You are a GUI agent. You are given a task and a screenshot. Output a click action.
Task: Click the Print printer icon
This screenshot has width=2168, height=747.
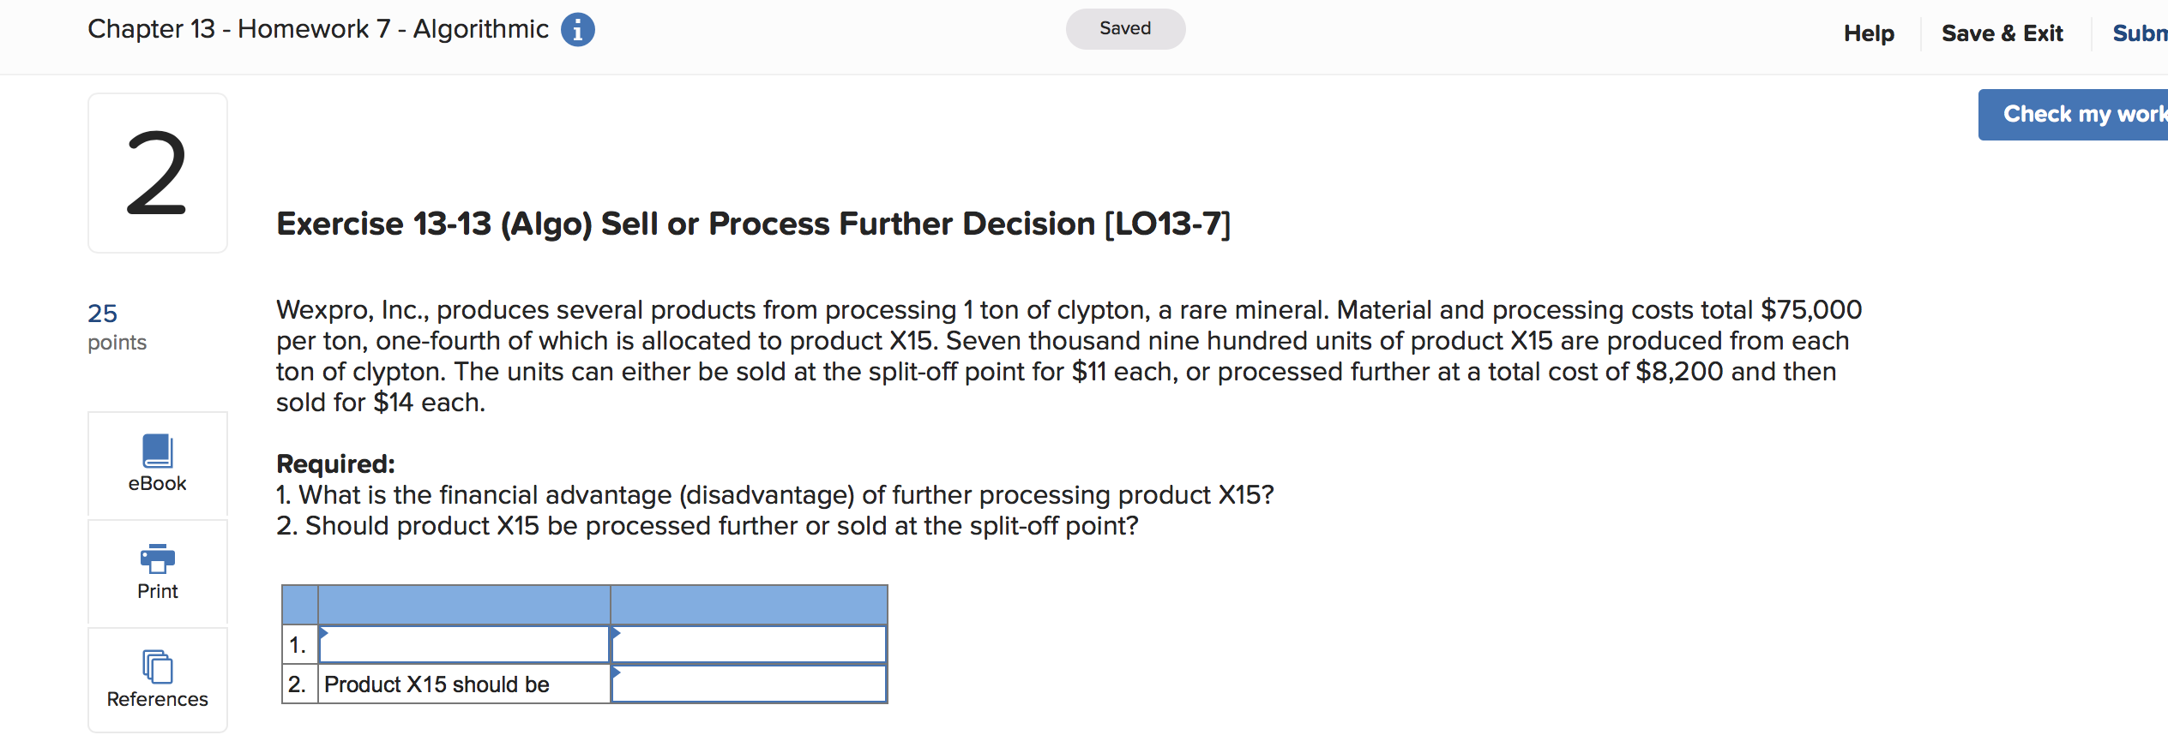tap(158, 559)
